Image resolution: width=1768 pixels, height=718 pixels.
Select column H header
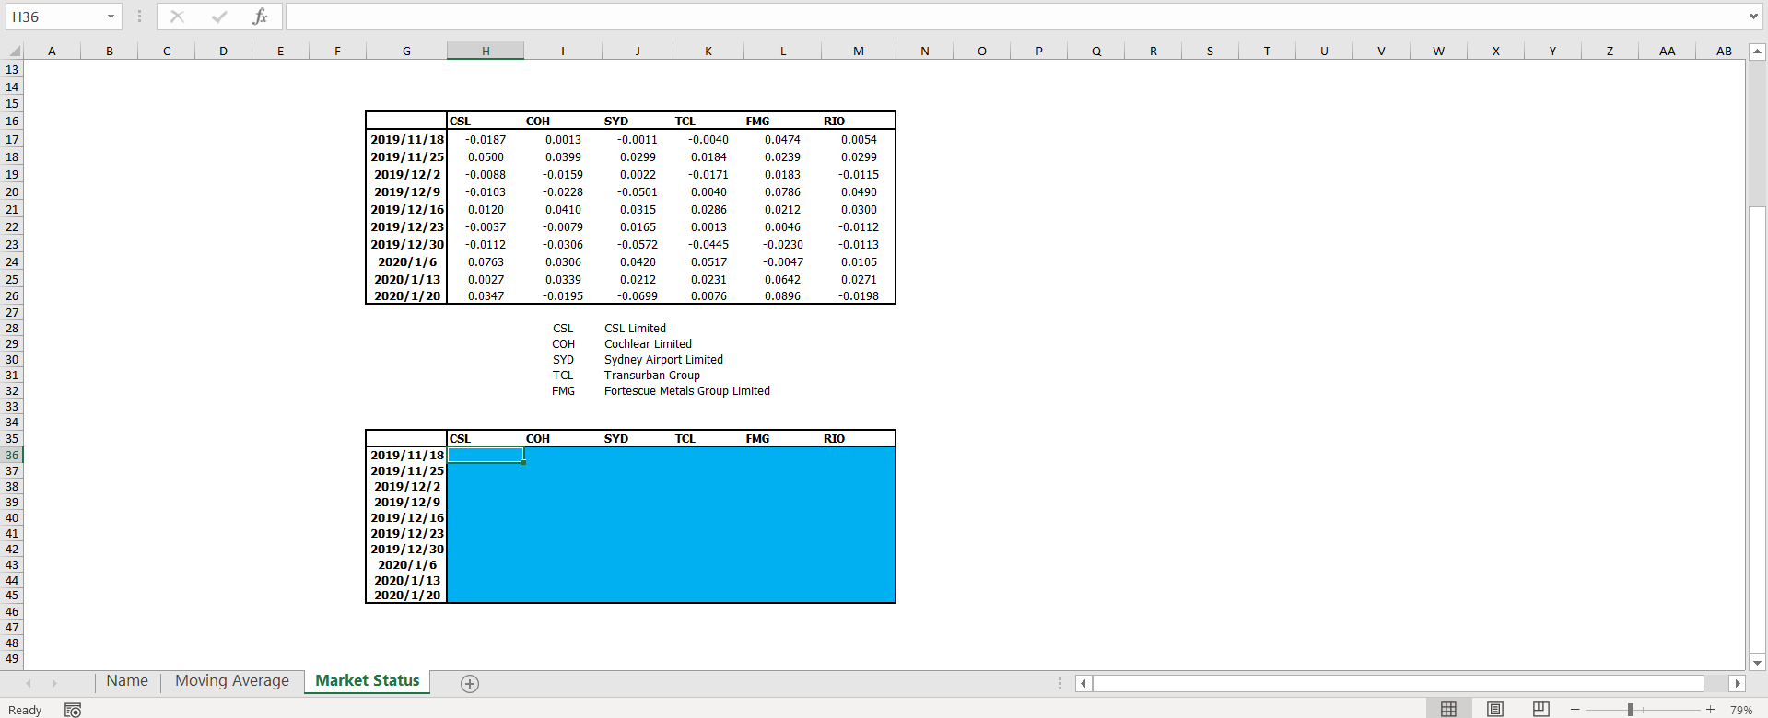[x=486, y=51]
